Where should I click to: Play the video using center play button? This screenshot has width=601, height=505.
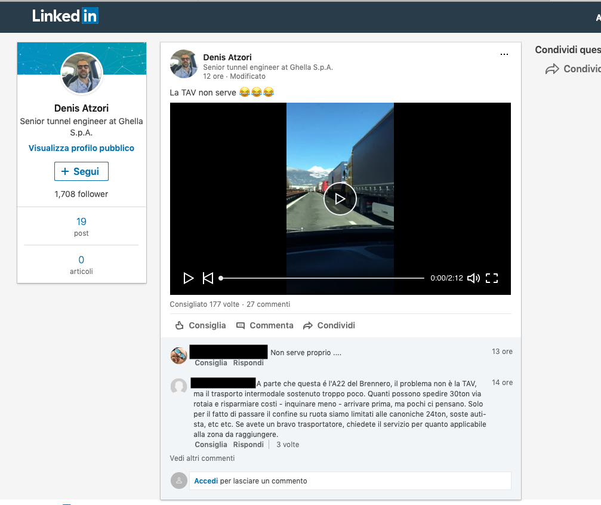(x=340, y=199)
